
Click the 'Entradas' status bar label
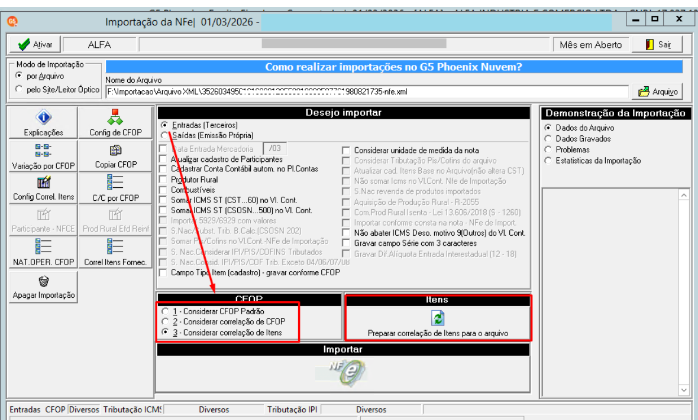pyautogui.click(x=25, y=409)
